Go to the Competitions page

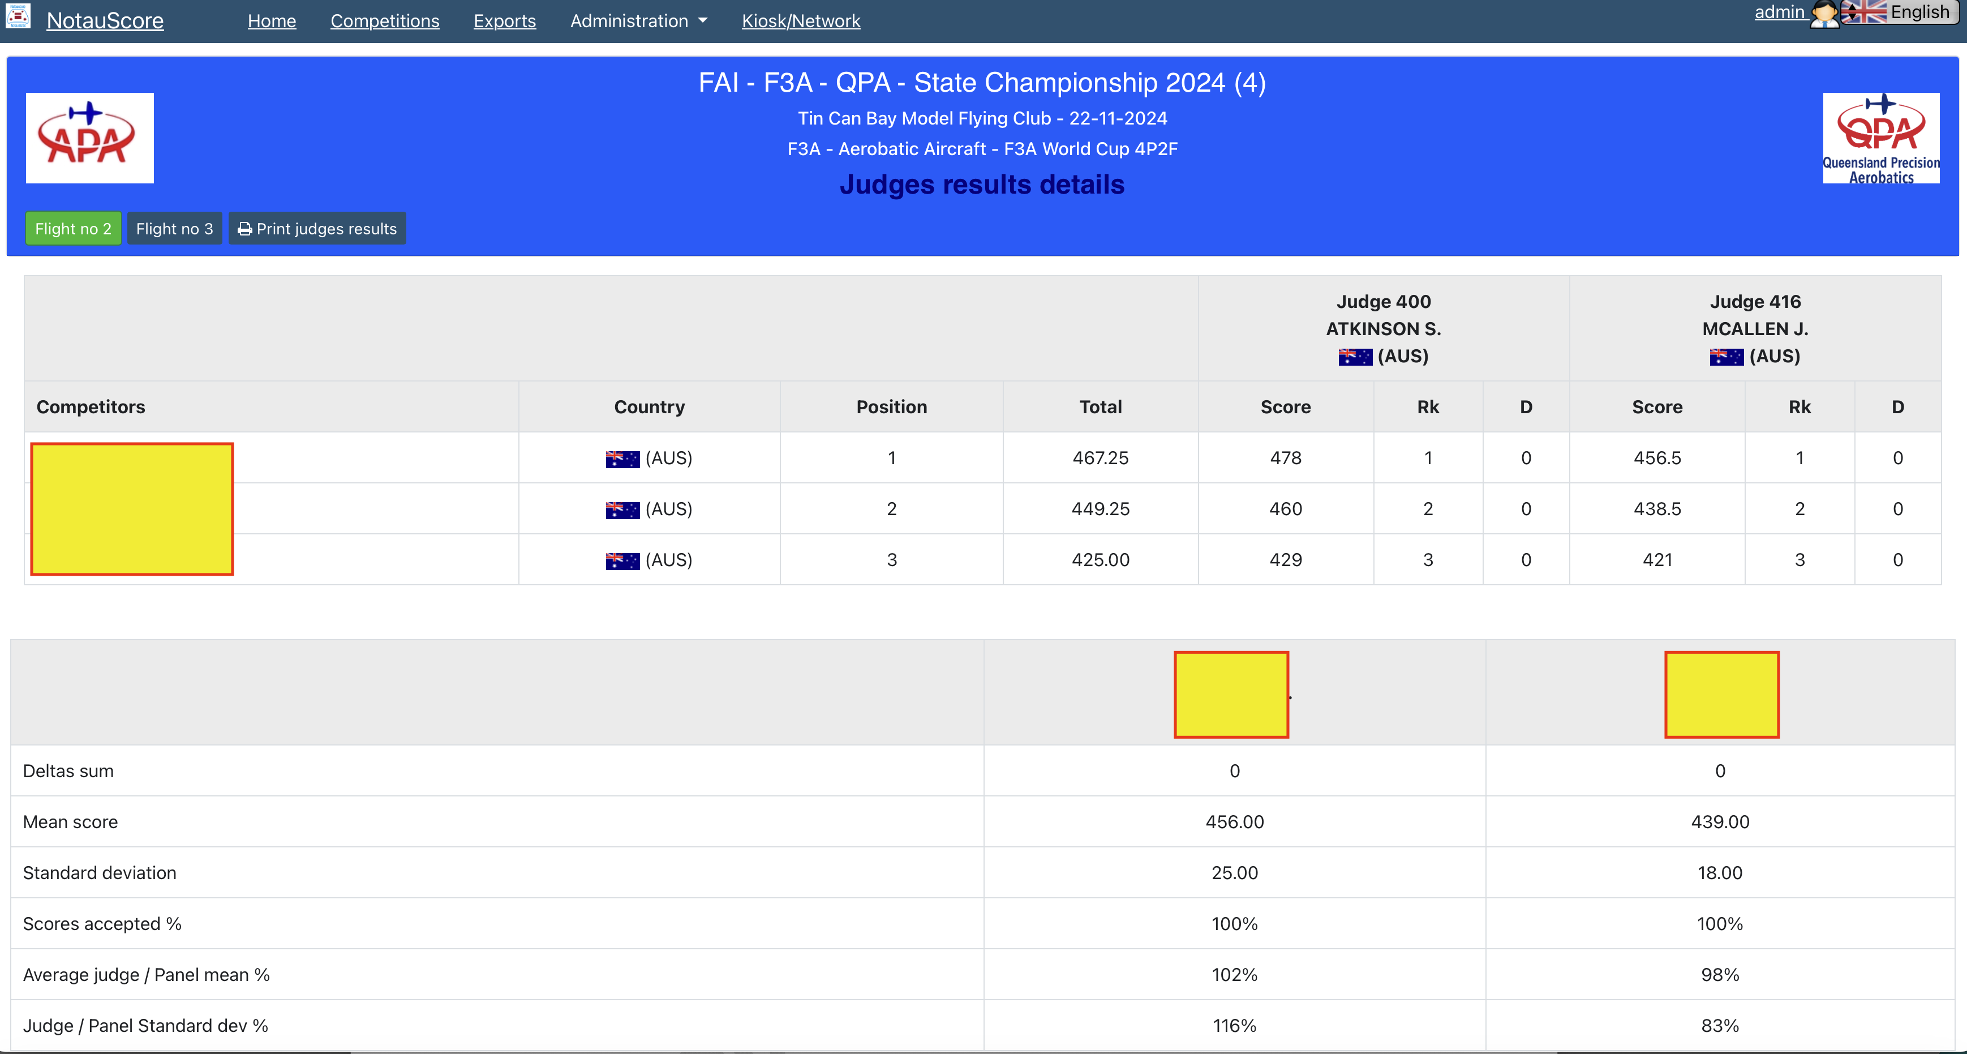pos(384,22)
